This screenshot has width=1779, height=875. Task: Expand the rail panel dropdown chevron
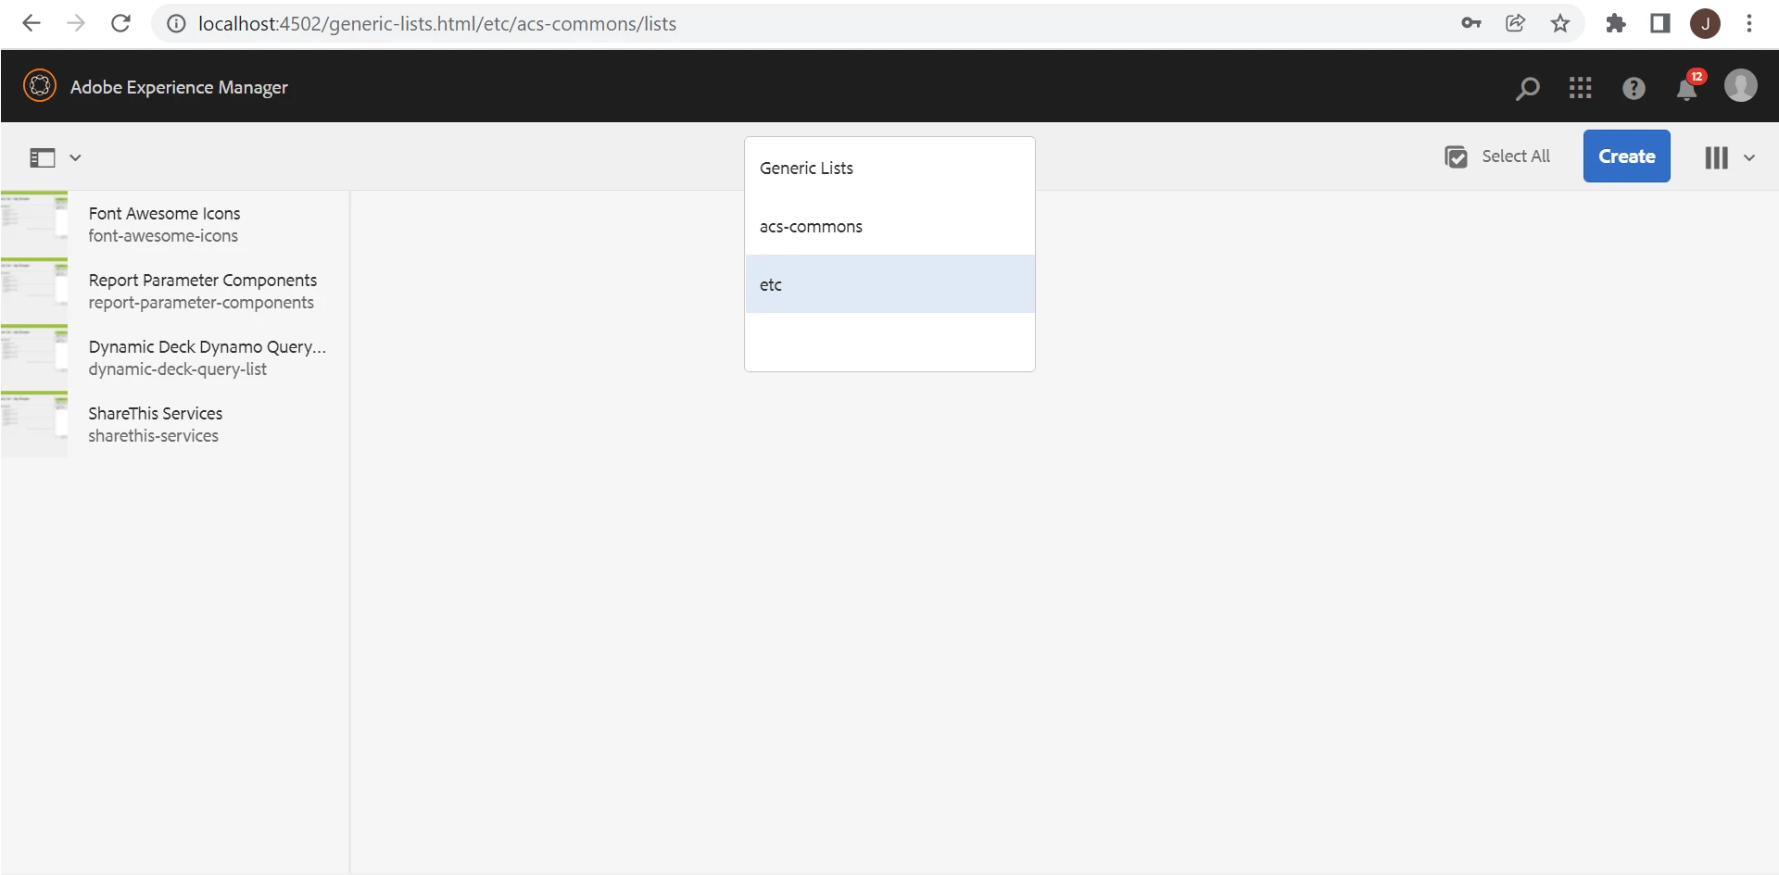coord(76,157)
